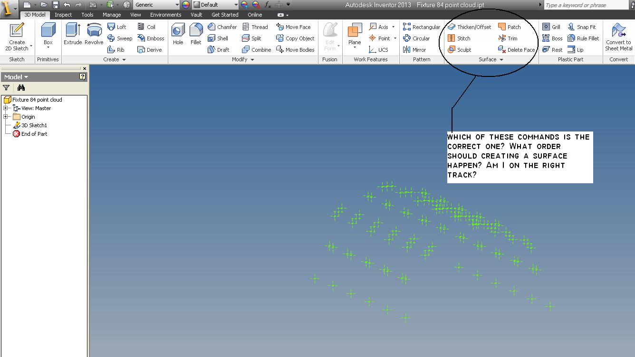Select Thicken/Offset surface tool
Image resolution: width=635 pixels, height=357 pixels.
pos(470,27)
